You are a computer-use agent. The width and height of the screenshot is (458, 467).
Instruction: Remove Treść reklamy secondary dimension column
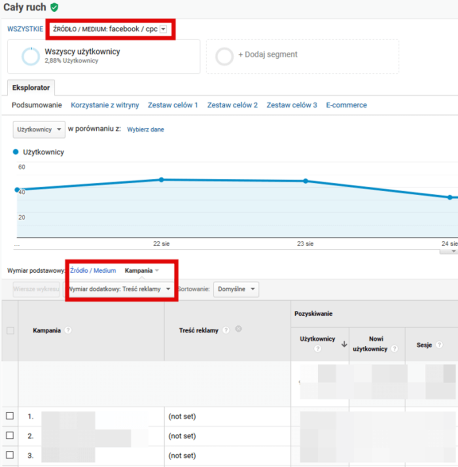[x=238, y=329]
